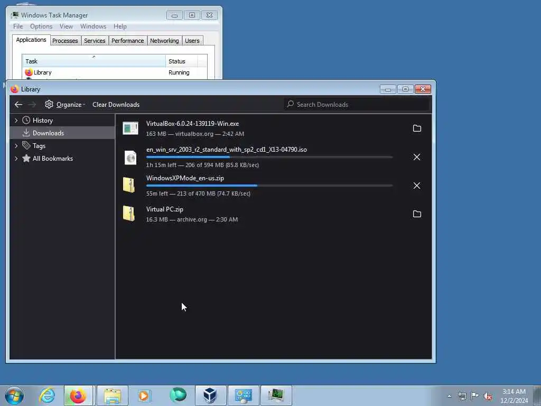Open View menu in Task Manager

pyautogui.click(x=66, y=26)
